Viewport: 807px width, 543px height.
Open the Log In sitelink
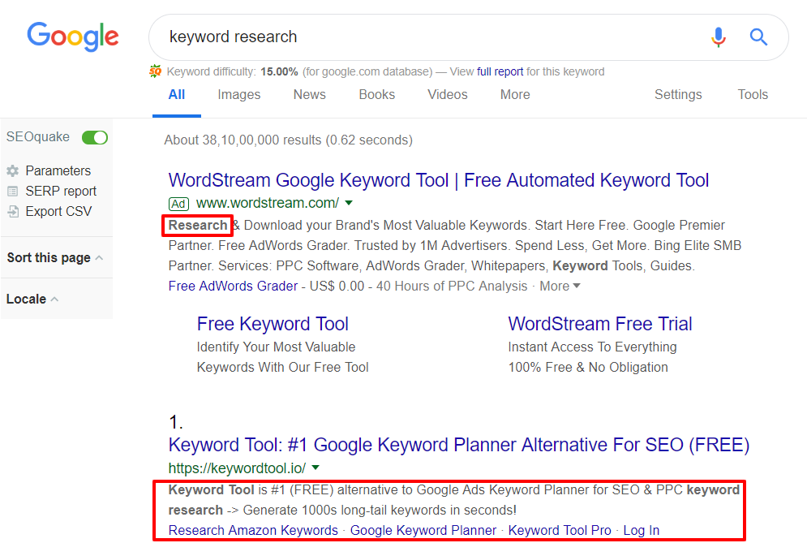point(641,530)
